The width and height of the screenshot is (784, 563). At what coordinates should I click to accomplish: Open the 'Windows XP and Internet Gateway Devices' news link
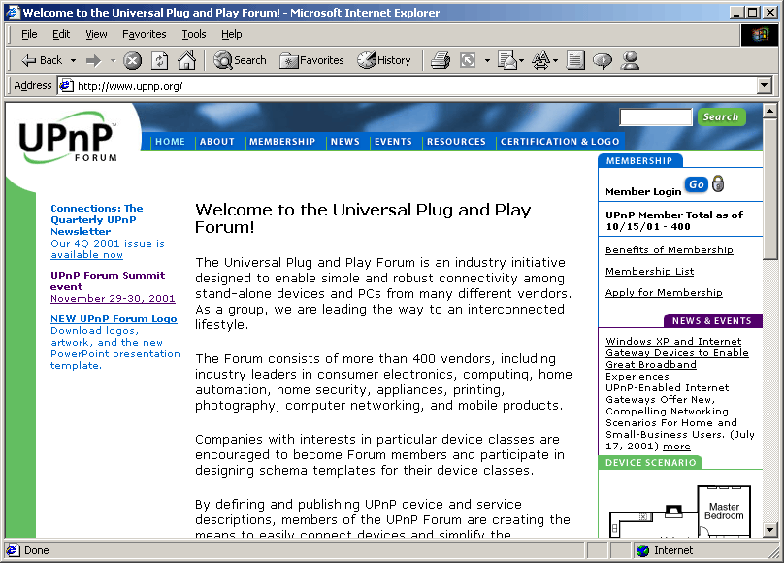[677, 358]
